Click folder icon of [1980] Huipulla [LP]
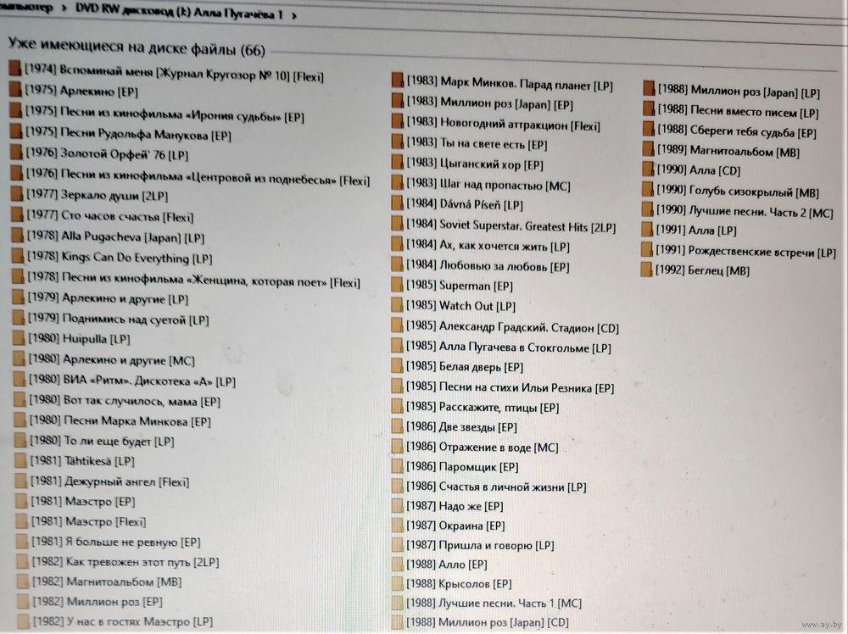Screen dimensions: 848x634 tap(19, 338)
